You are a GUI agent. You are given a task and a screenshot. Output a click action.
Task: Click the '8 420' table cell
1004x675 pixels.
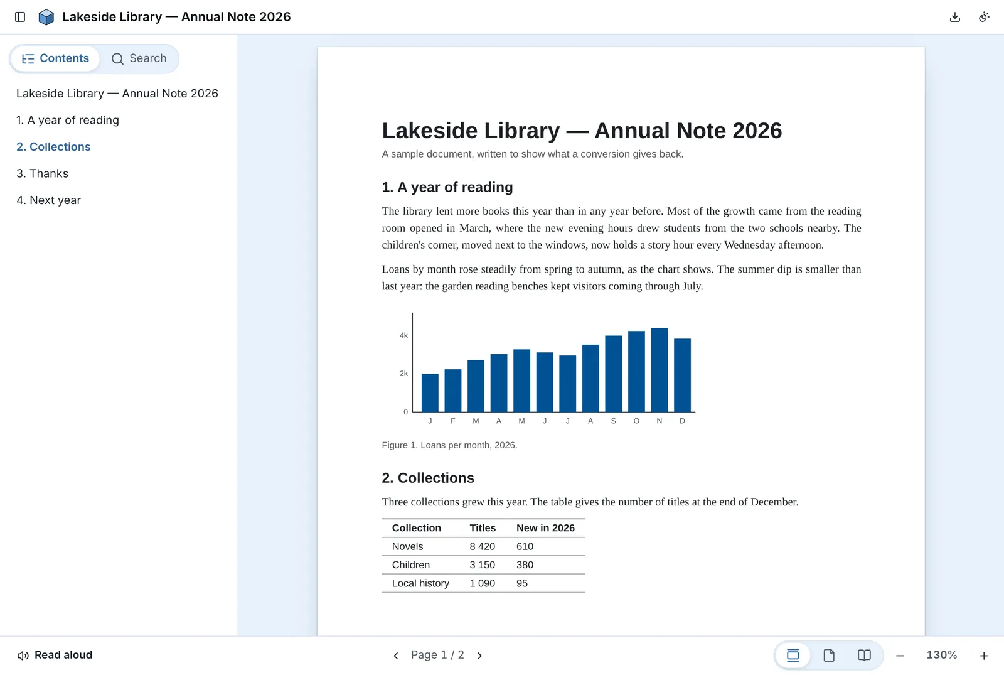(x=482, y=546)
